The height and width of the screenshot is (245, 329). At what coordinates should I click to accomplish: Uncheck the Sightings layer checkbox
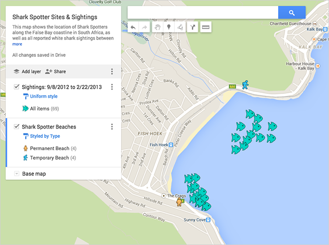pyautogui.click(x=17, y=87)
